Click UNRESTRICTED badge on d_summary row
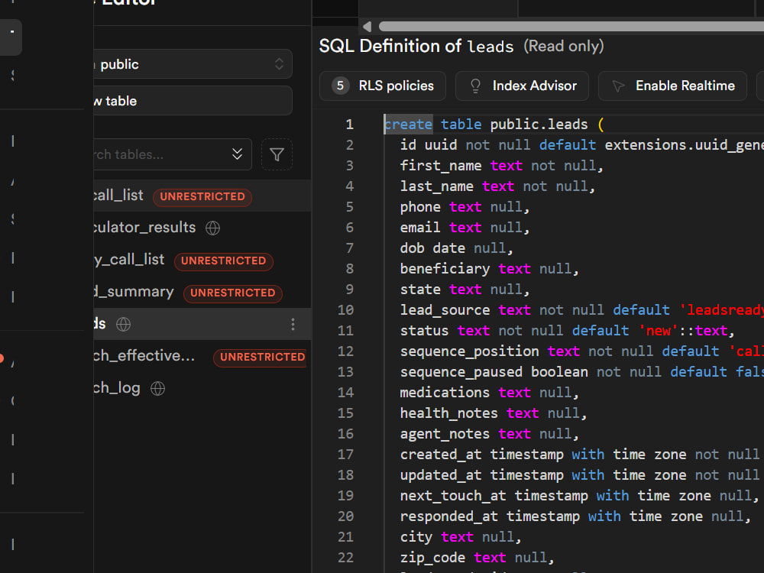The image size is (764, 573). coord(233,293)
